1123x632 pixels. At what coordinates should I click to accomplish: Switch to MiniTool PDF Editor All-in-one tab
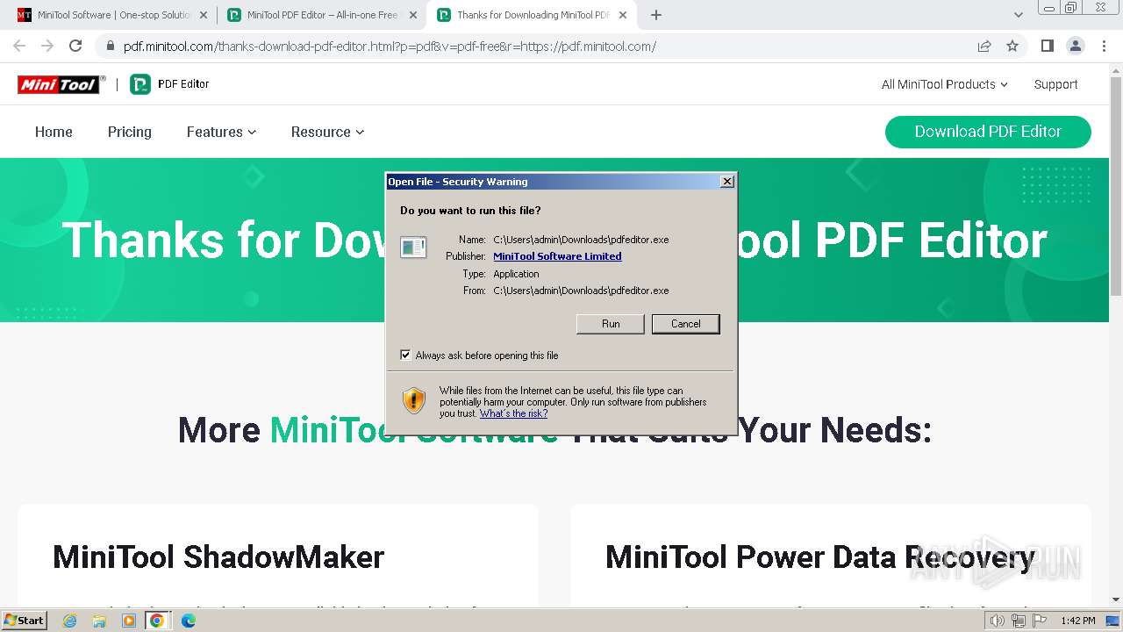[x=320, y=15]
